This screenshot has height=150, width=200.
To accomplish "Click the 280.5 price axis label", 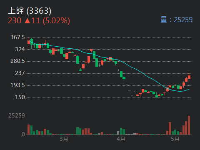I will 17,61.
